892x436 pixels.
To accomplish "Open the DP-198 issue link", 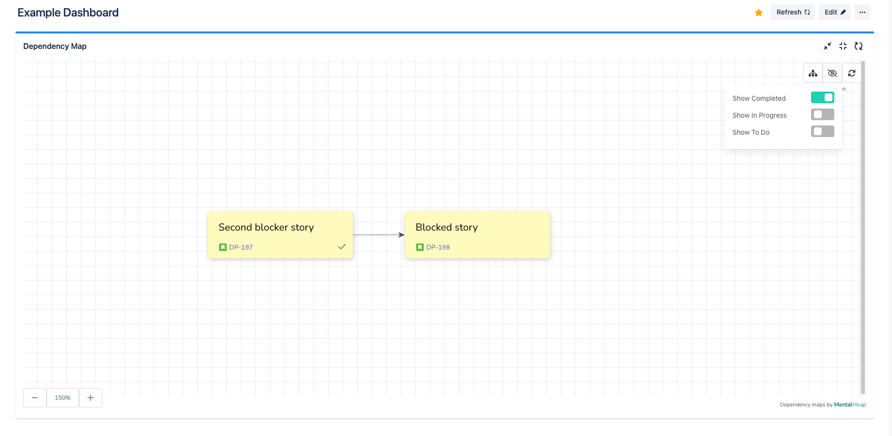I will [438, 247].
